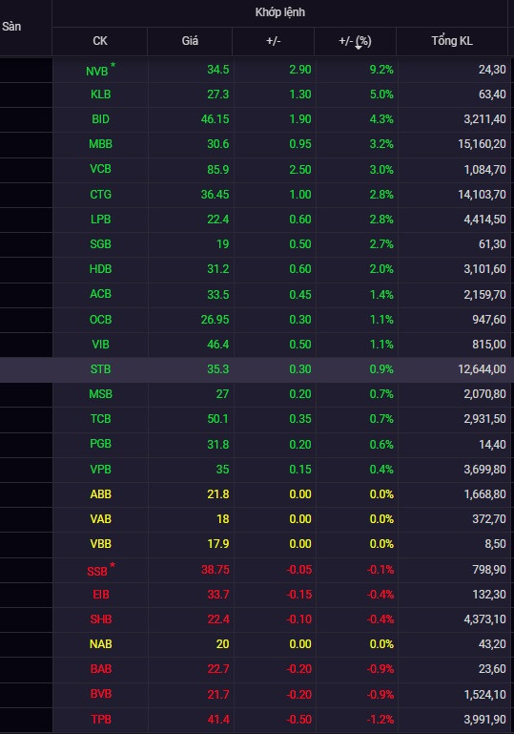
Task: Open the VIB stock symbol
Action: (x=100, y=344)
